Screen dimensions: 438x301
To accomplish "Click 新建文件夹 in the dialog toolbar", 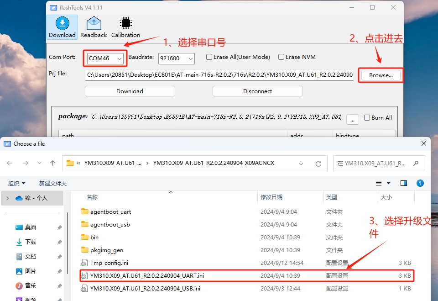I will tap(53, 183).
